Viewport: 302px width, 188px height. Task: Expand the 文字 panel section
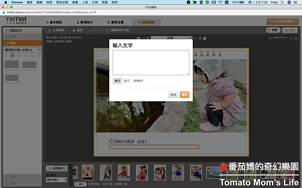click(x=22, y=177)
